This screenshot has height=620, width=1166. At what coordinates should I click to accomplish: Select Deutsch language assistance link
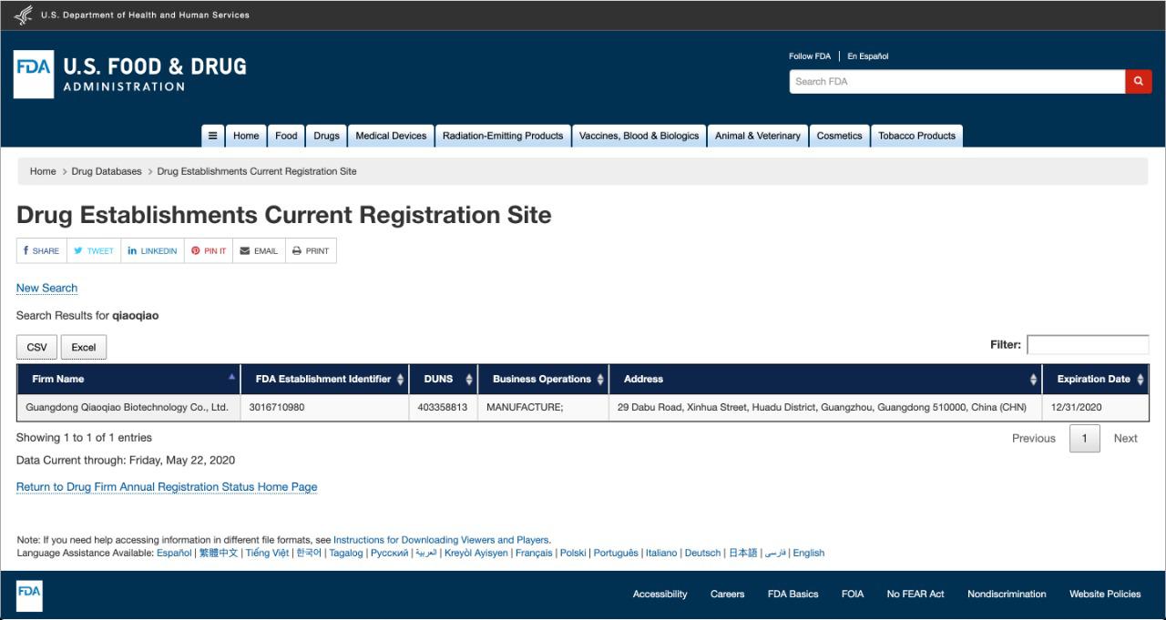click(x=702, y=553)
